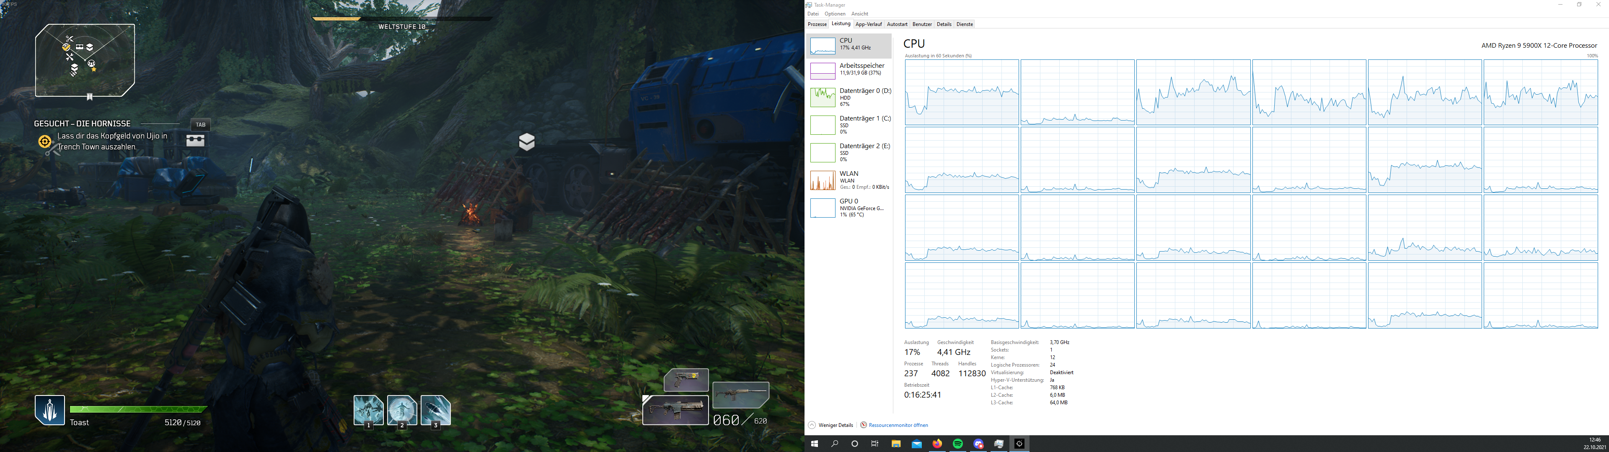Select the CPU performance entry

pyautogui.click(x=849, y=45)
